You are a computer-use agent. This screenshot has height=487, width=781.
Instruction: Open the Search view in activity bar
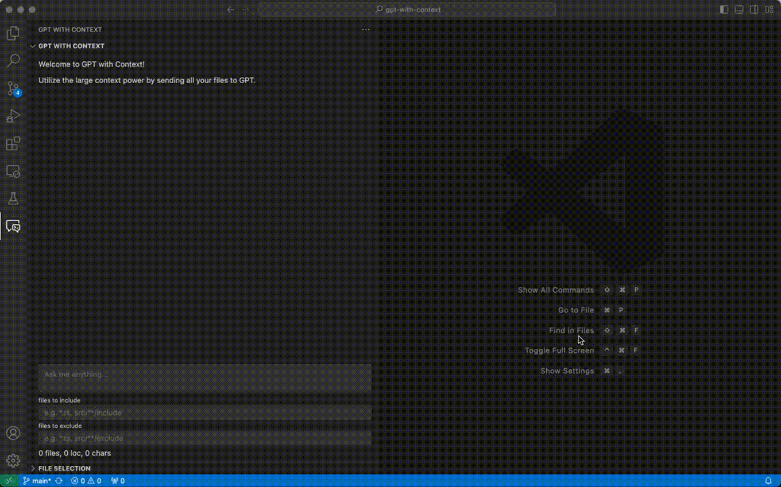pos(13,61)
